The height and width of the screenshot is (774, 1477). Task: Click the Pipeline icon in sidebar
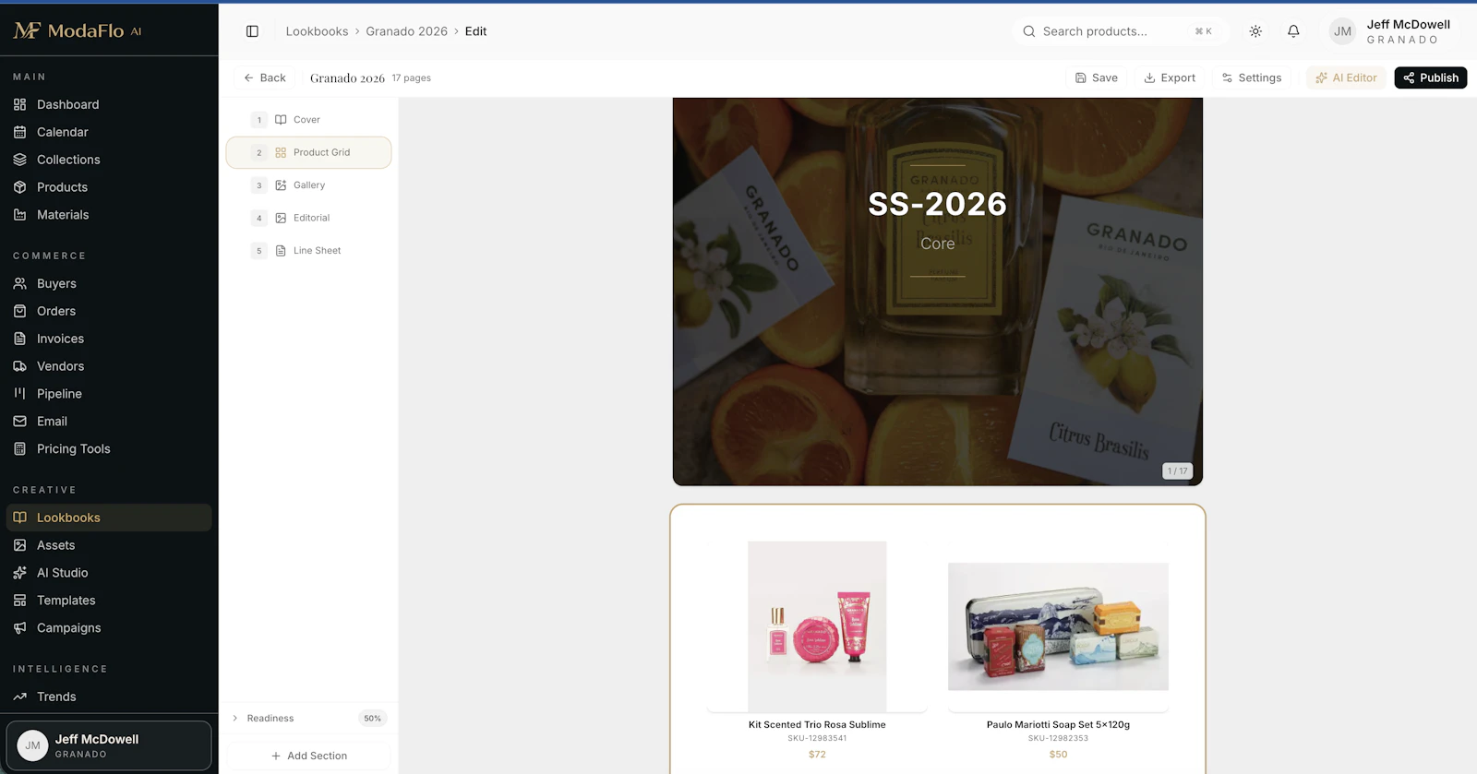[x=20, y=393]
